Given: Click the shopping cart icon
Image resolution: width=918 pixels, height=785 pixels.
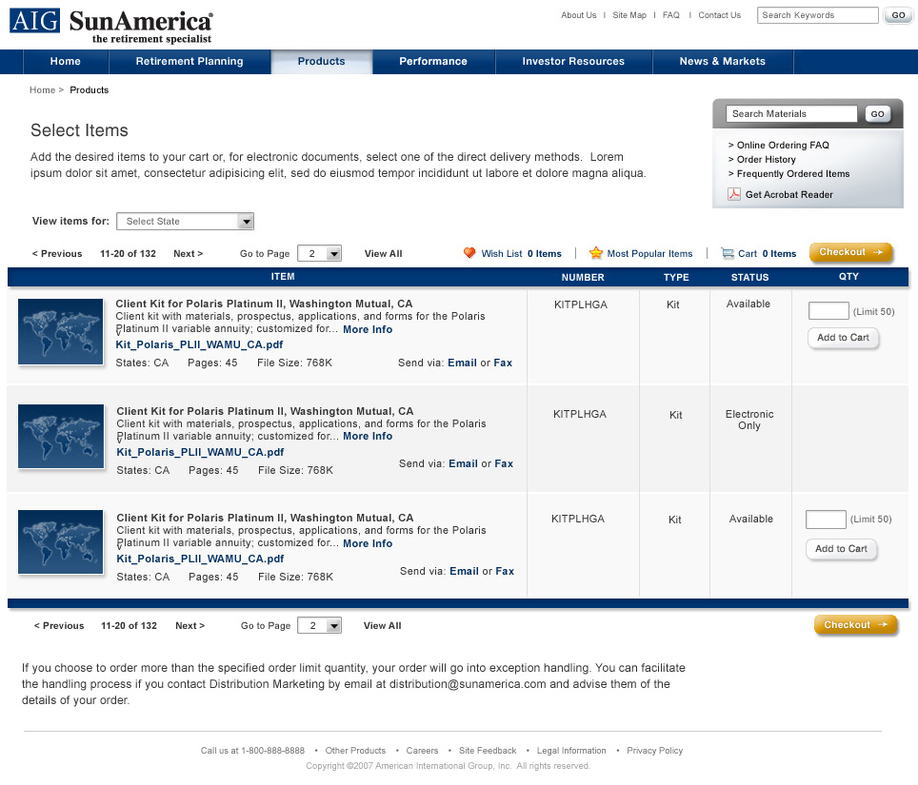Looking at the screenshot, I should click(728, 253).
